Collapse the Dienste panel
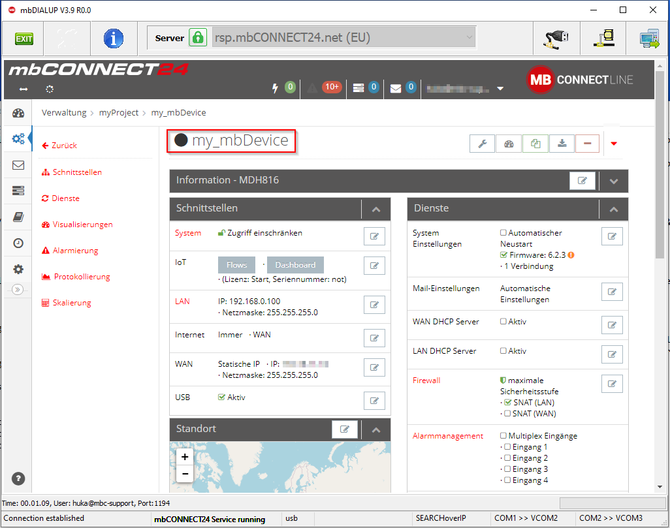The height and width of the screenshot is (528, 670). click(614, 210)
